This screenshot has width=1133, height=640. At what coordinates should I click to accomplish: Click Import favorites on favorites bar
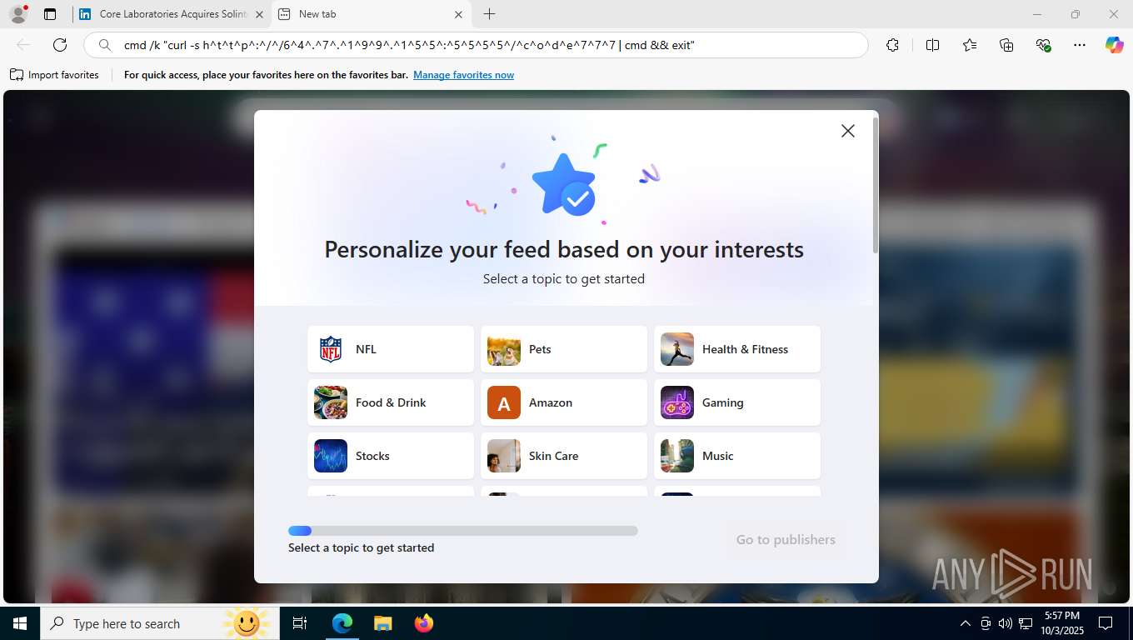coord(54,75)
